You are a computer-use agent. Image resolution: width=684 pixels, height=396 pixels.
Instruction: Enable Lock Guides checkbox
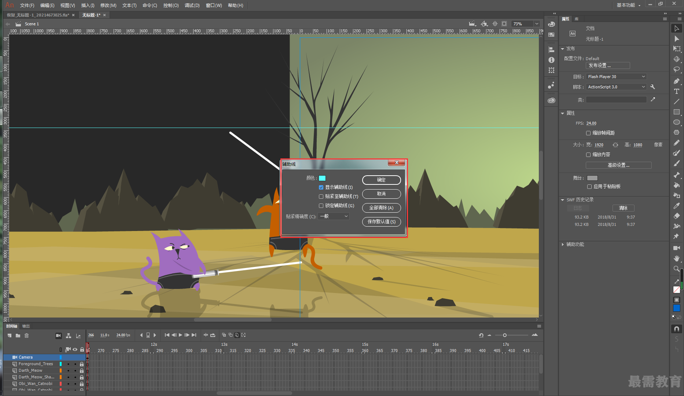(x=321, y=206)
